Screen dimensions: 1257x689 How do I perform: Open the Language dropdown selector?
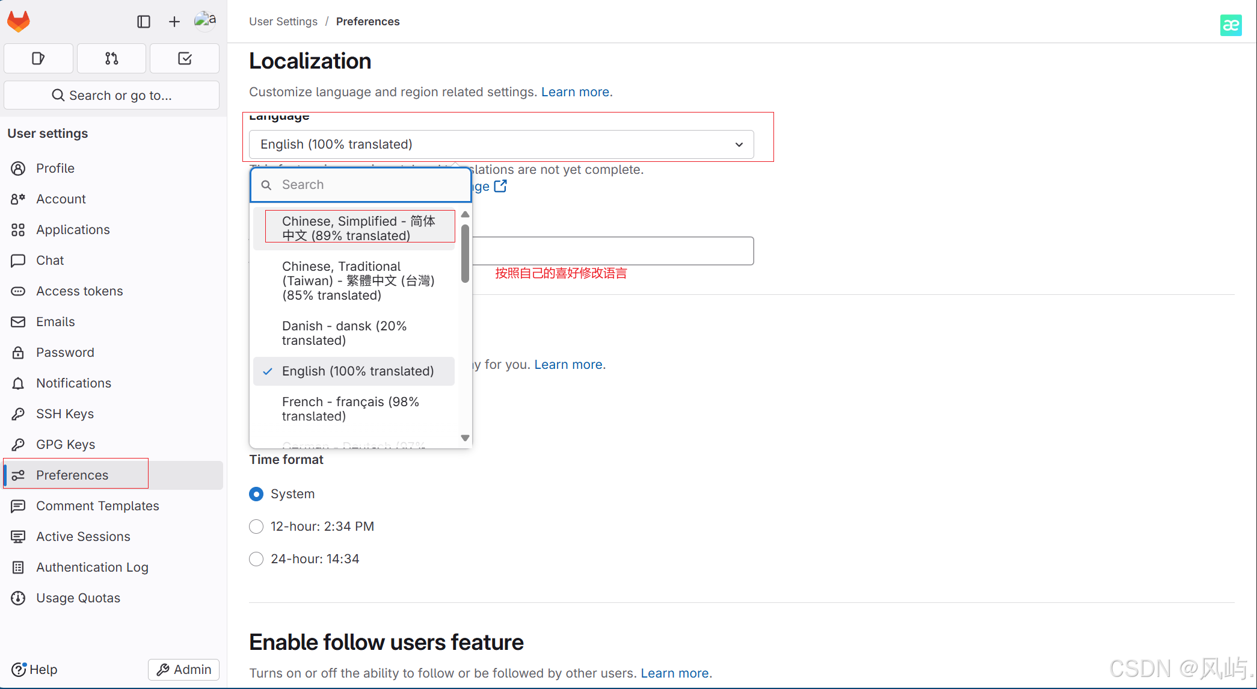pyautogui.click(x=501, y=144)
